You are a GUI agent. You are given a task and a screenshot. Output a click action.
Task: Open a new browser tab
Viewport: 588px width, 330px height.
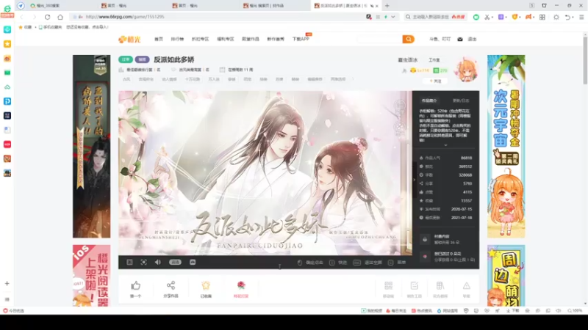click(387, 6)
